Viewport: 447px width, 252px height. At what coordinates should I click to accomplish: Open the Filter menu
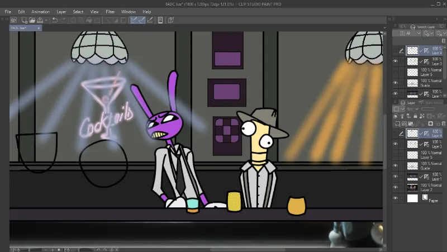point(110,12)
